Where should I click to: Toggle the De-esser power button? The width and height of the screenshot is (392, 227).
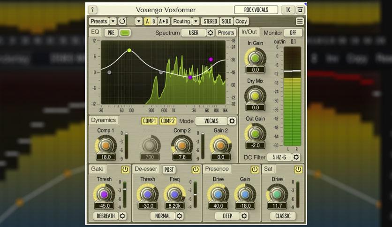196,170
